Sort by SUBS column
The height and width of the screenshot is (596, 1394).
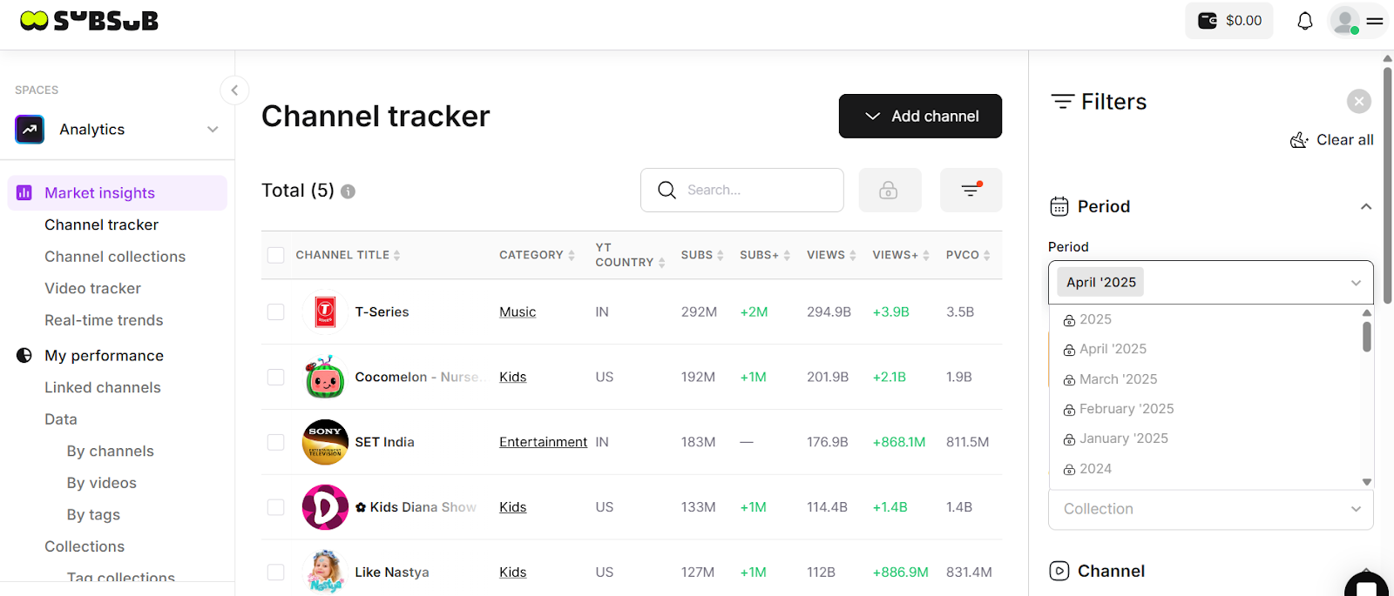702,255
